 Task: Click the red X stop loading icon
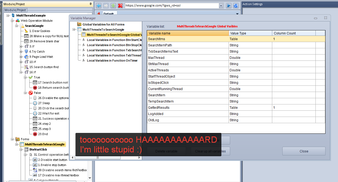click(x=120, y=5)
